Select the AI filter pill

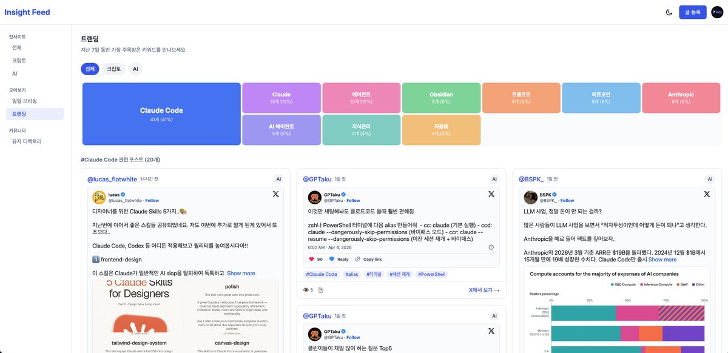(x=135, y=69)
